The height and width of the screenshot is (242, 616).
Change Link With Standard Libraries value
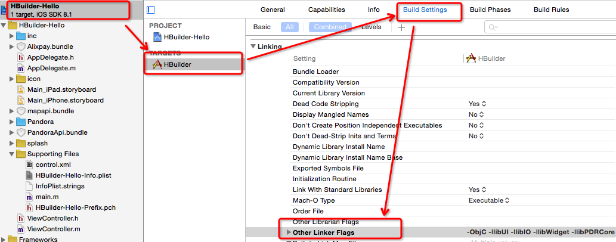477,190
